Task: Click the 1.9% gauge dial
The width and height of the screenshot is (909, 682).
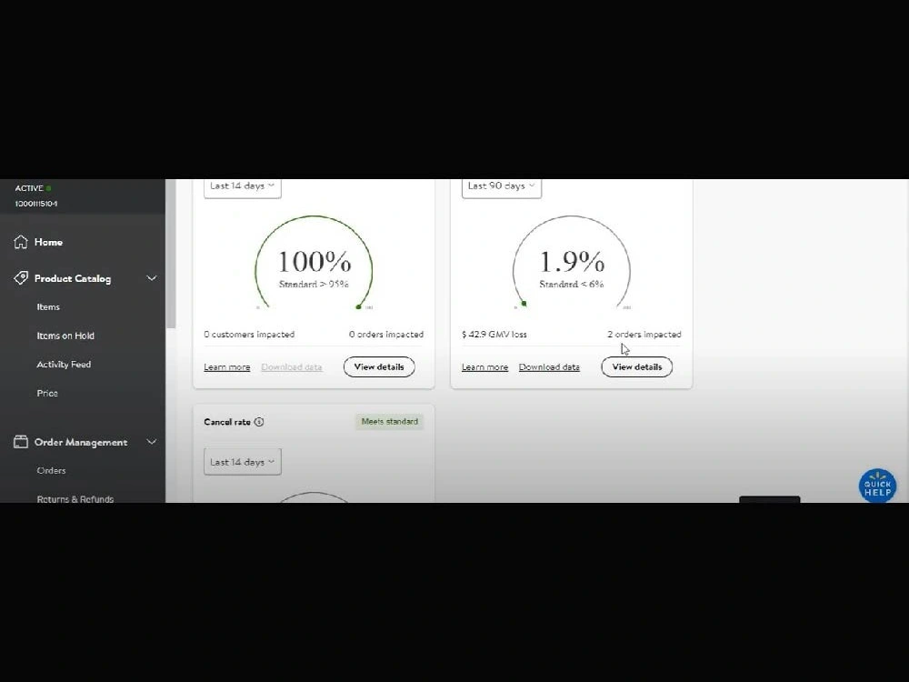Action: pyautogui.click(x=572, y=262)
